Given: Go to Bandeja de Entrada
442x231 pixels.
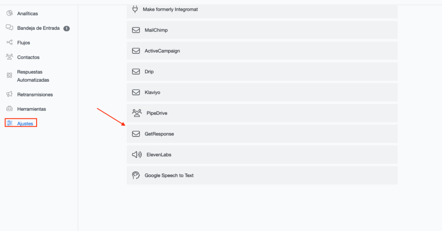Looking at the screenshot, I should (x=38, y=28).
